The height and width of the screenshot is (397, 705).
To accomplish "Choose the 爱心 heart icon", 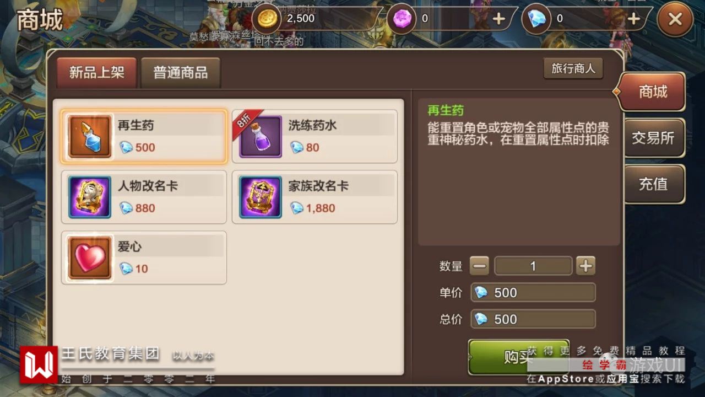I will pos(90,257).
